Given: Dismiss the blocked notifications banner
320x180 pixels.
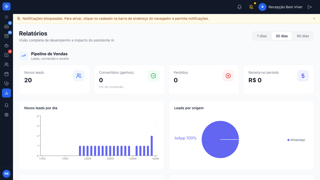Looking at the screenshot, I should click(x=314, y=18).
